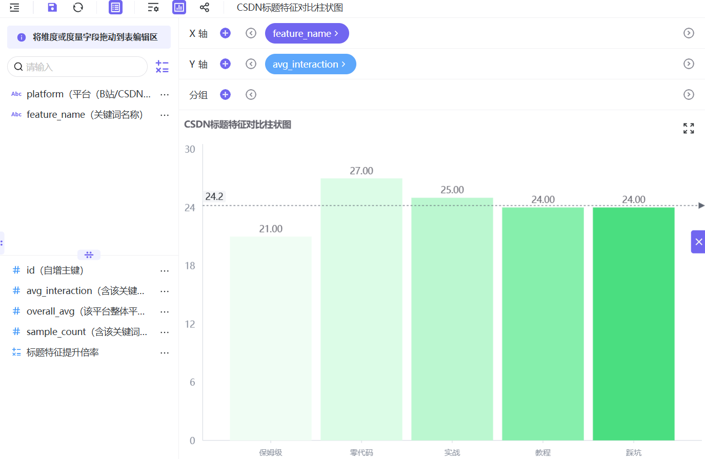The width and height of the screenshot is (705, 459).
Task: Click the info icon in hint banner
Action: [22, 37]
